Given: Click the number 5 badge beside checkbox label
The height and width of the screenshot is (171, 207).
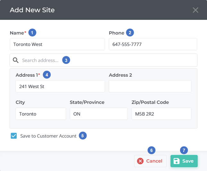Looking at the screenshot, I should 82,136.
